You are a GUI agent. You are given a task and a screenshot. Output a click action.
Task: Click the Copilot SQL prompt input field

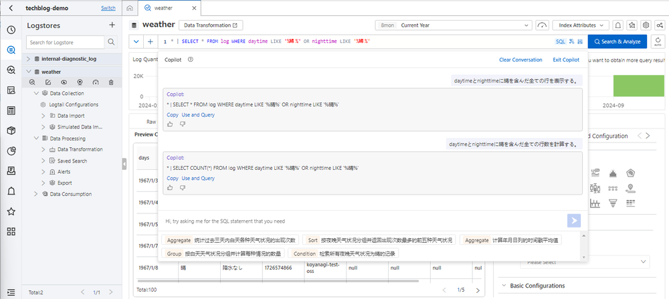361,221
